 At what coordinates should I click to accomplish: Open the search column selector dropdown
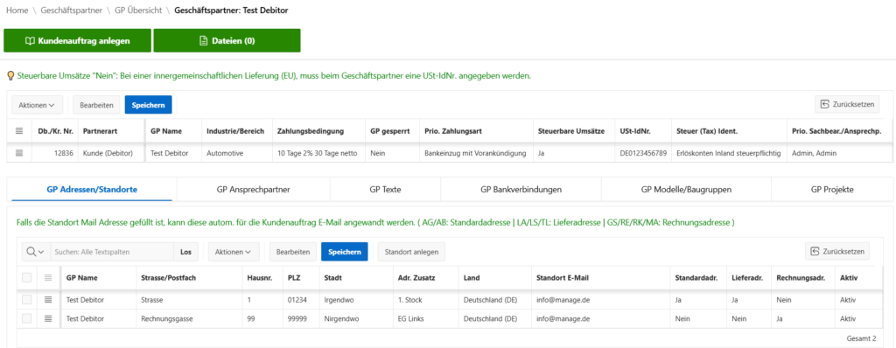(x=35, y=252)
